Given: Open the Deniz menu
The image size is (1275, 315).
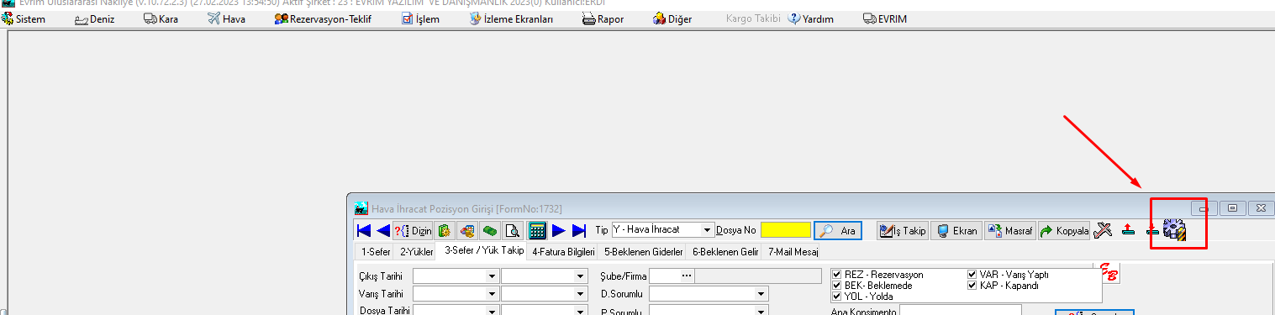Looking at the screenshot, I should pyautogui.click(x=94, y=18).
